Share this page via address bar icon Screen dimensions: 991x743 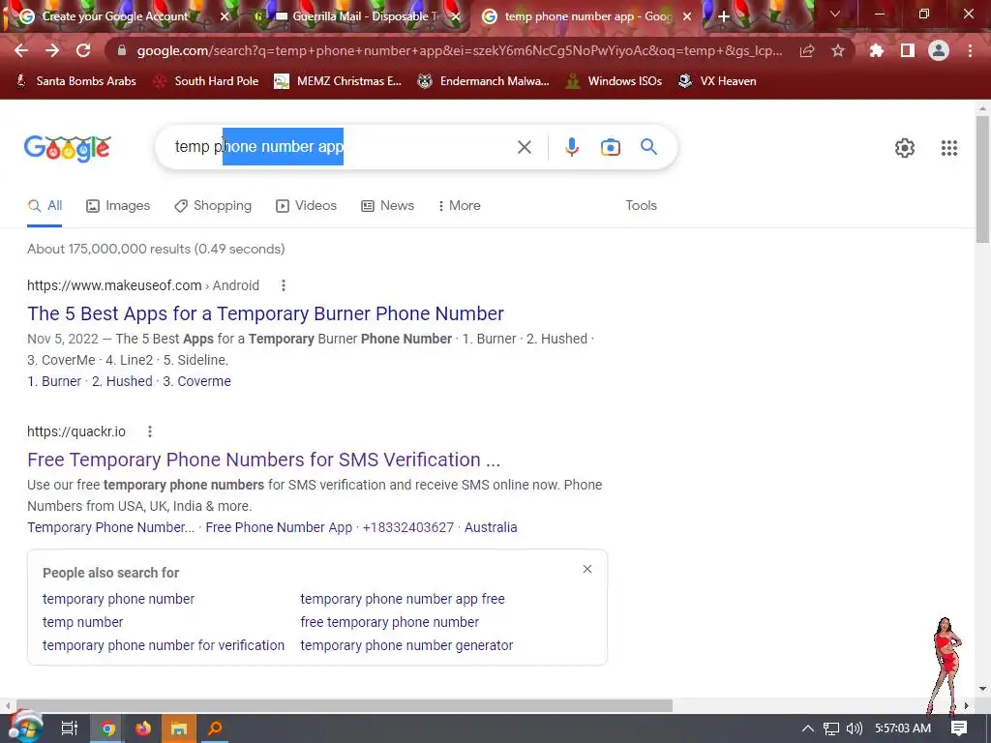click(x=807, y=51)
